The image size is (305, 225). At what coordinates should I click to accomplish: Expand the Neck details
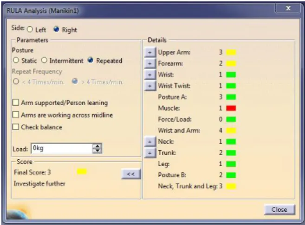150,142
